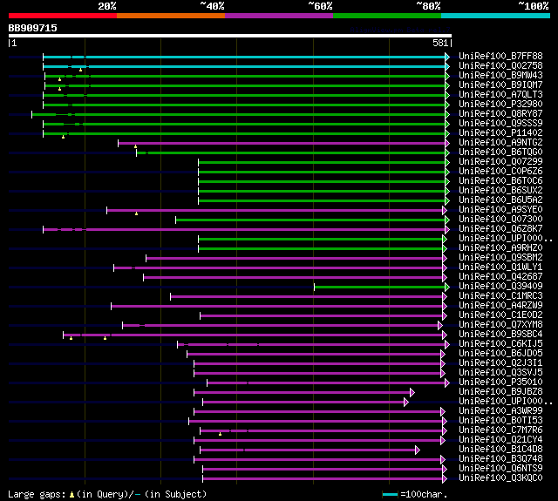Select the UniRef100_P32980 label

[500, 105]
